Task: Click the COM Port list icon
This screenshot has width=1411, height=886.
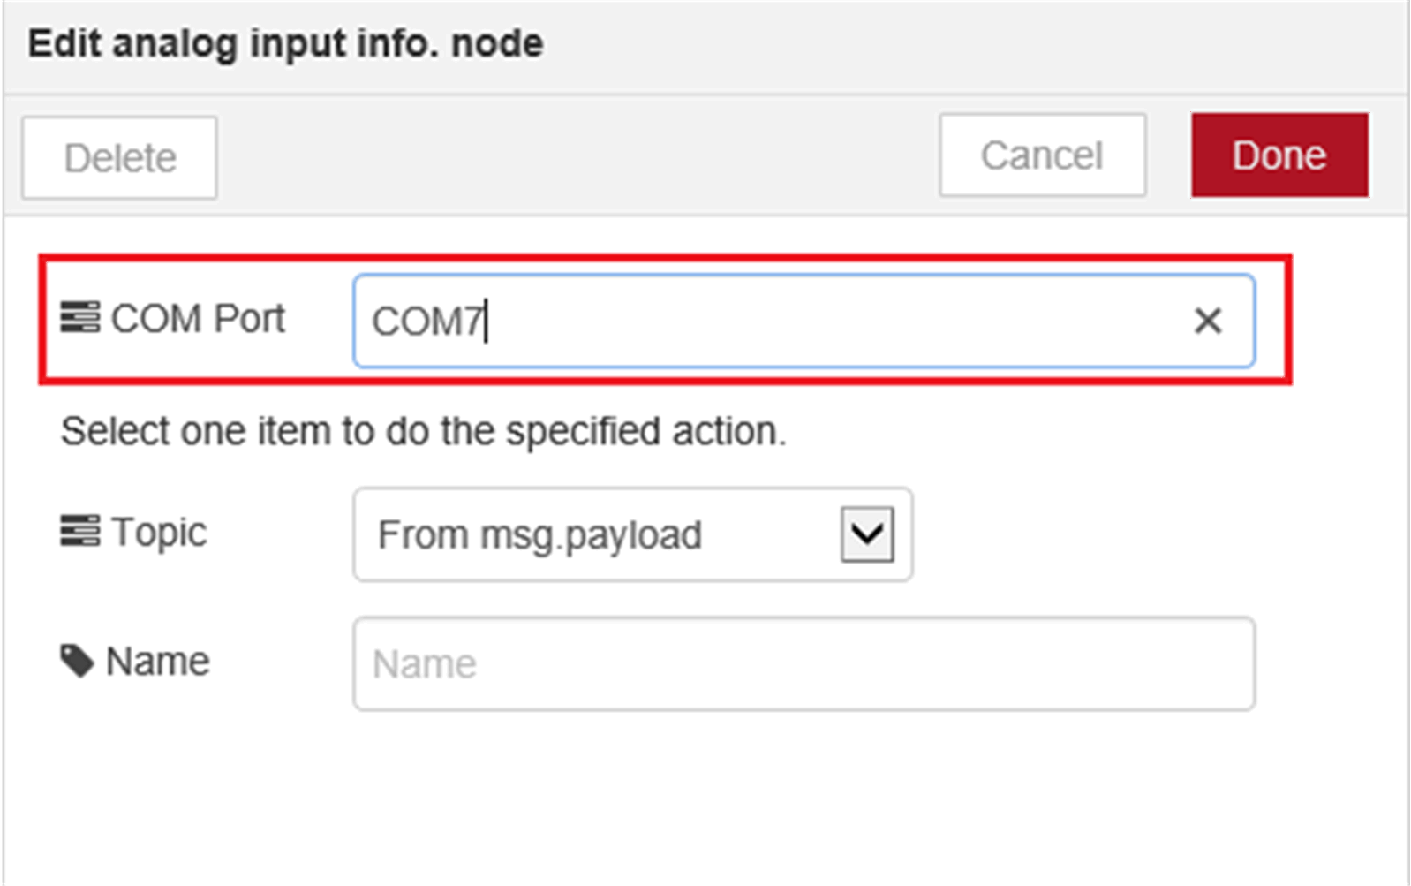Action: click(79, 318)
